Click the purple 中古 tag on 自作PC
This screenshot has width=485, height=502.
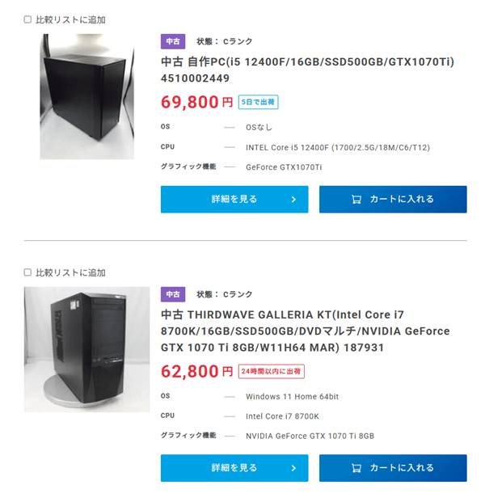(x=173, y=40)
